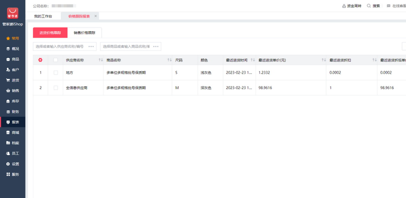Select the checkbox for 全信息供应商 row
406x198 pixels.
tap(55, 88)
